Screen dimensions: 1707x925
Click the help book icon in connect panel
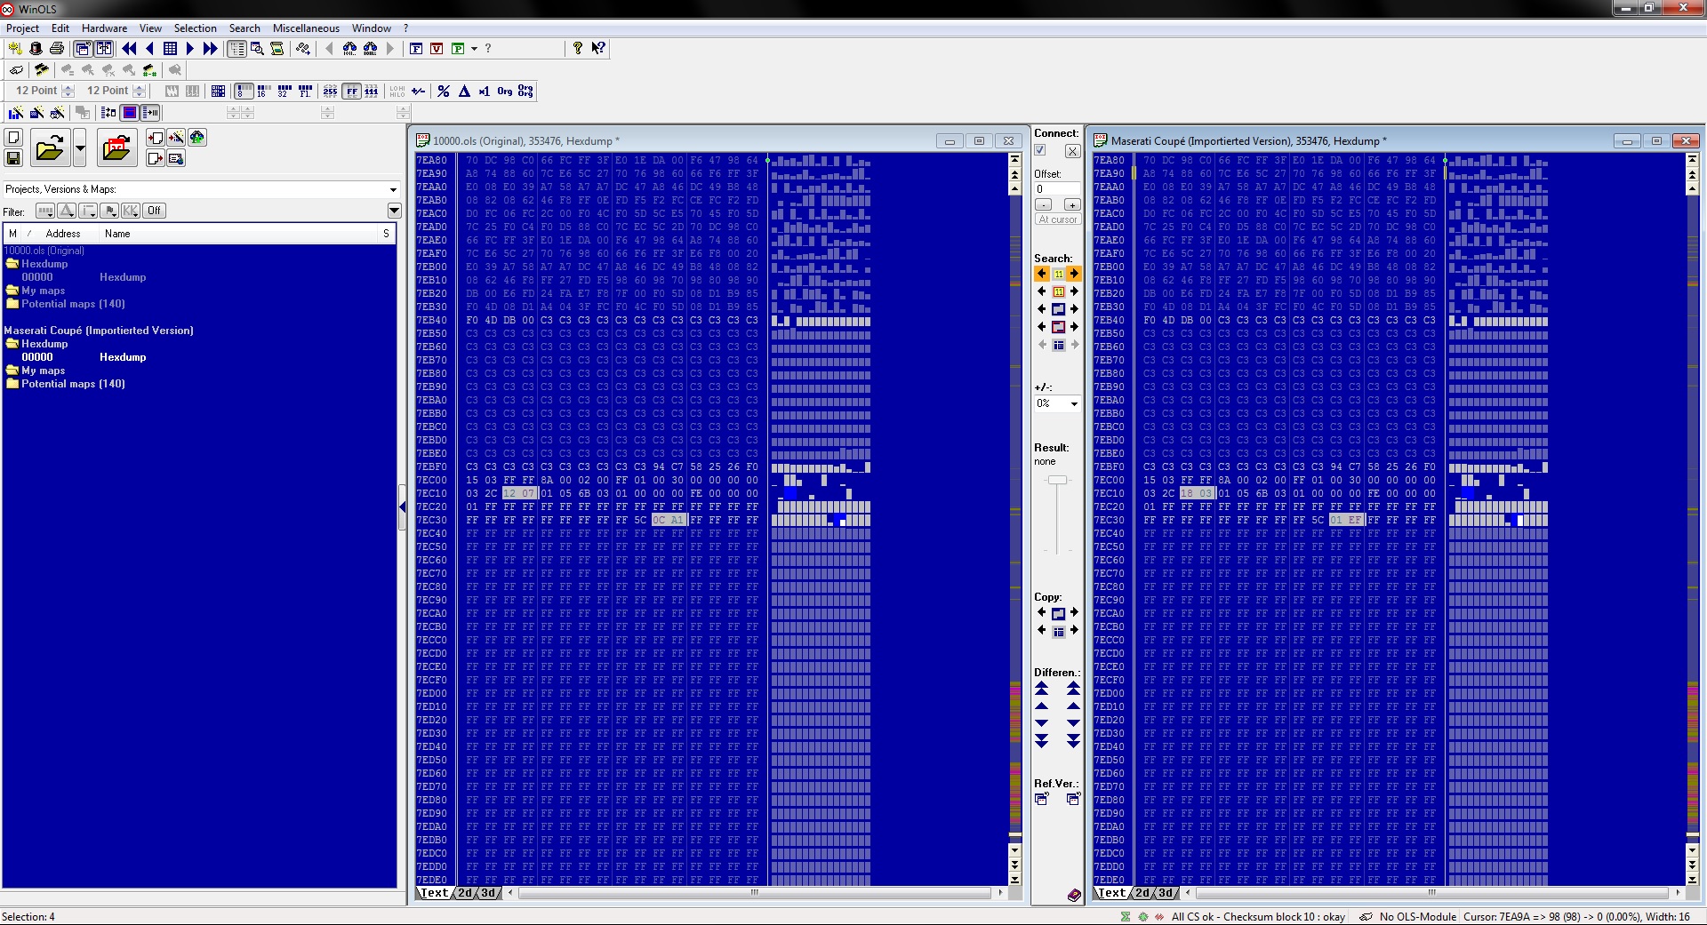point(1073,895)
